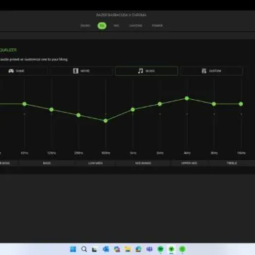This screenshot has width=255, height=255.
Task: Click the TREBLE range label
Action: tap(232, 163)
